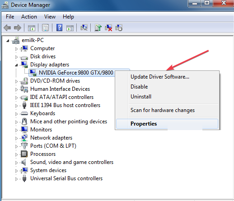Choose Update Driver Software in context menu
This screenshot has height=201, width=234.
(x=167, y=77)
